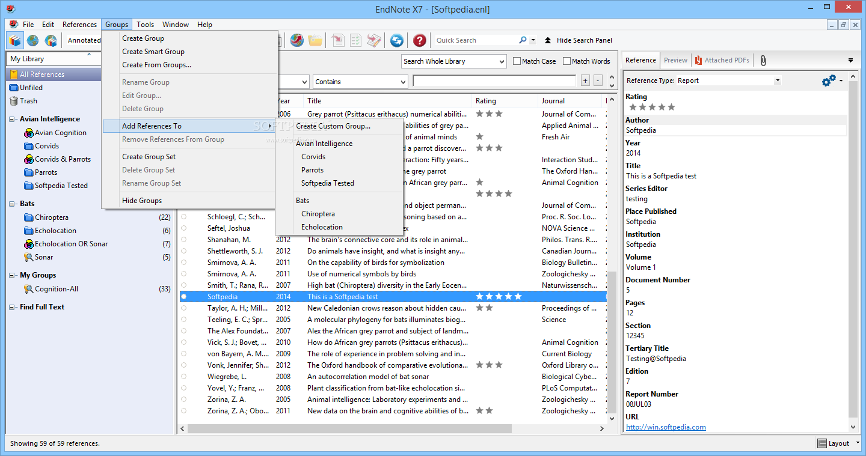The width and height of the screenshot is (866, 456).
Task: Toggle read status dot for Teeling row
Action: point(183,320)
